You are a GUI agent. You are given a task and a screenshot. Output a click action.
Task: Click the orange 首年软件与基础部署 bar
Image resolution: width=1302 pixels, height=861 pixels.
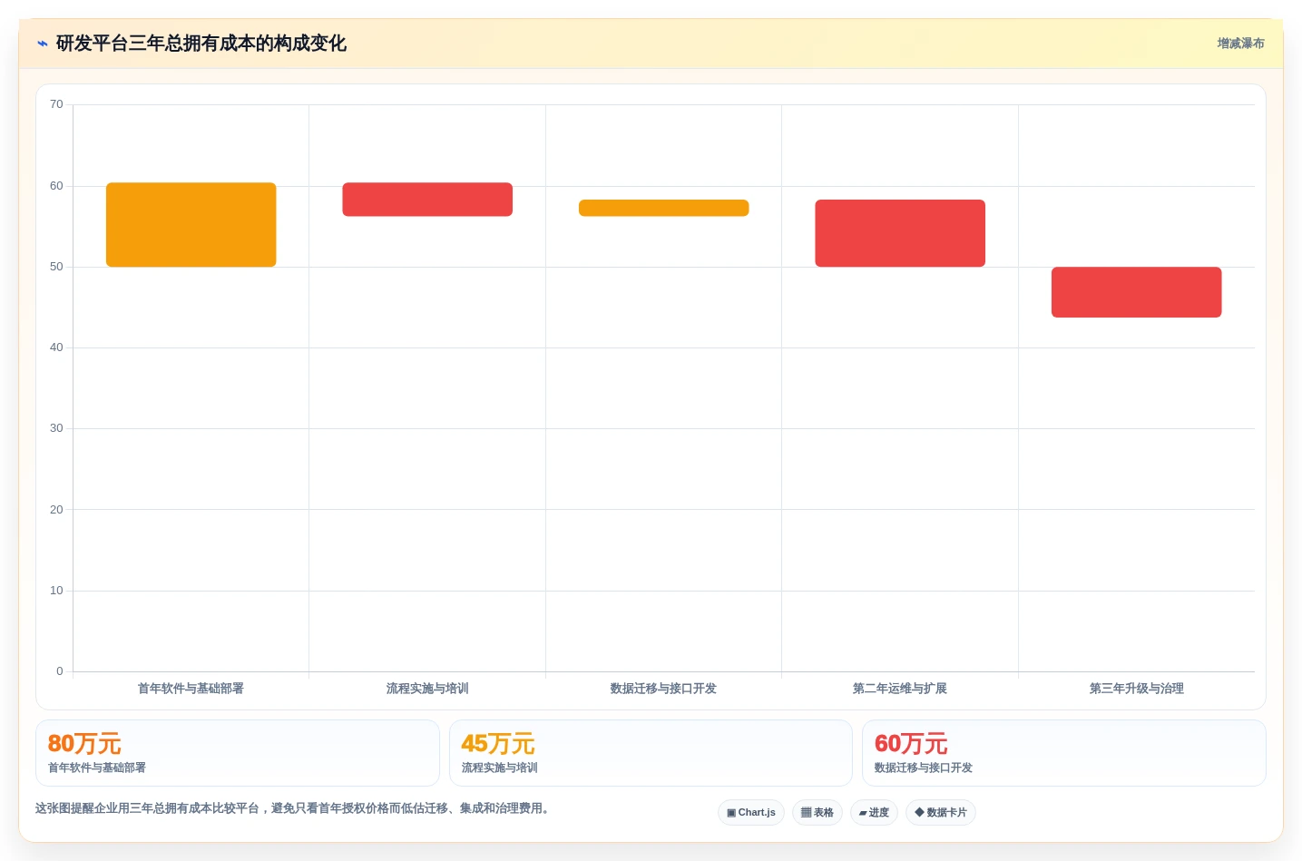191,225
